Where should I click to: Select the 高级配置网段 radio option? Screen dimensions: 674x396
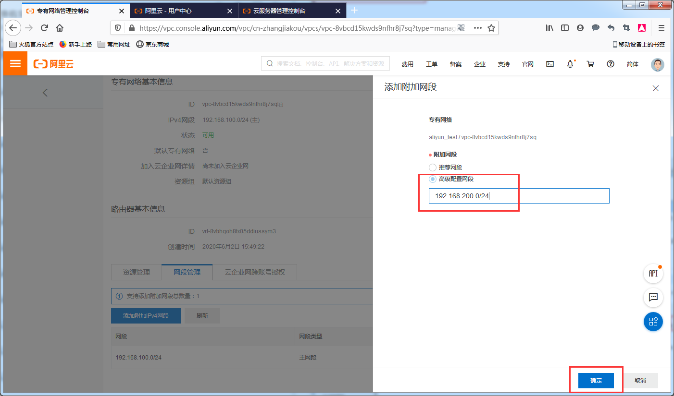click(x=432, y=179)
